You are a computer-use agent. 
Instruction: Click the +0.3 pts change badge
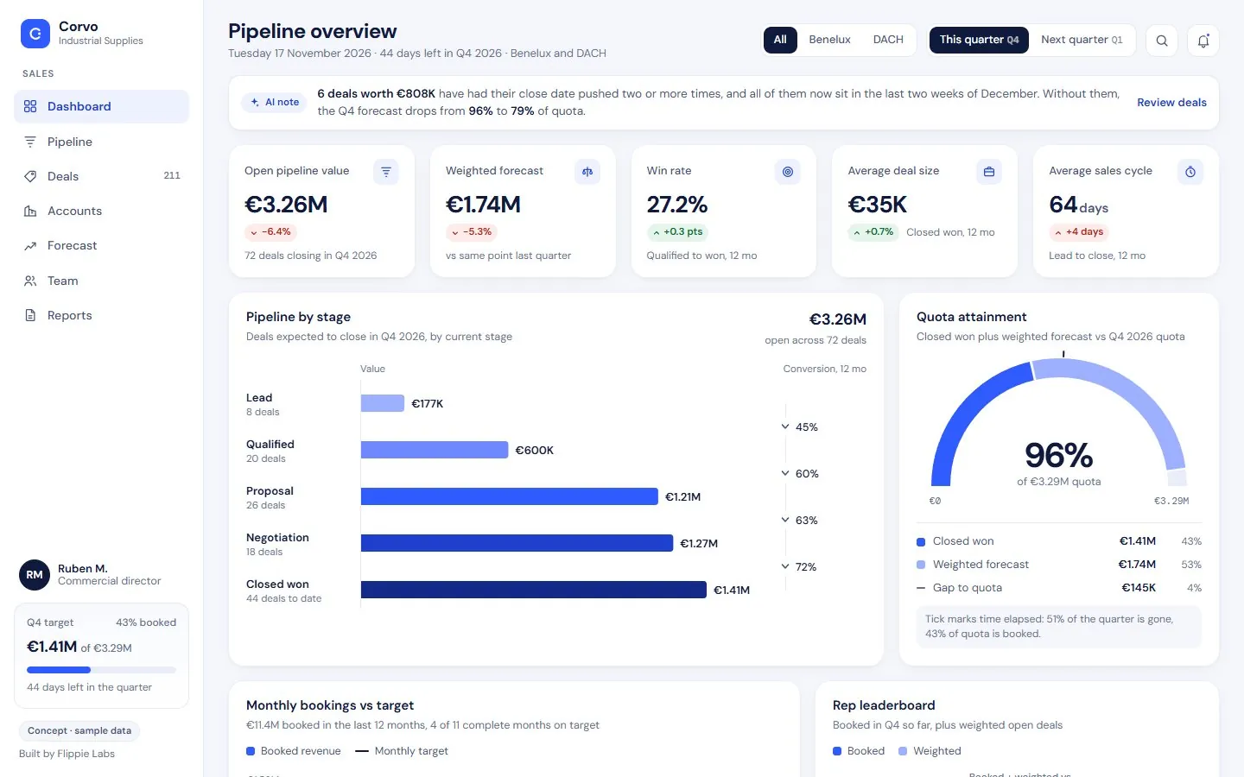pos(677,232)
